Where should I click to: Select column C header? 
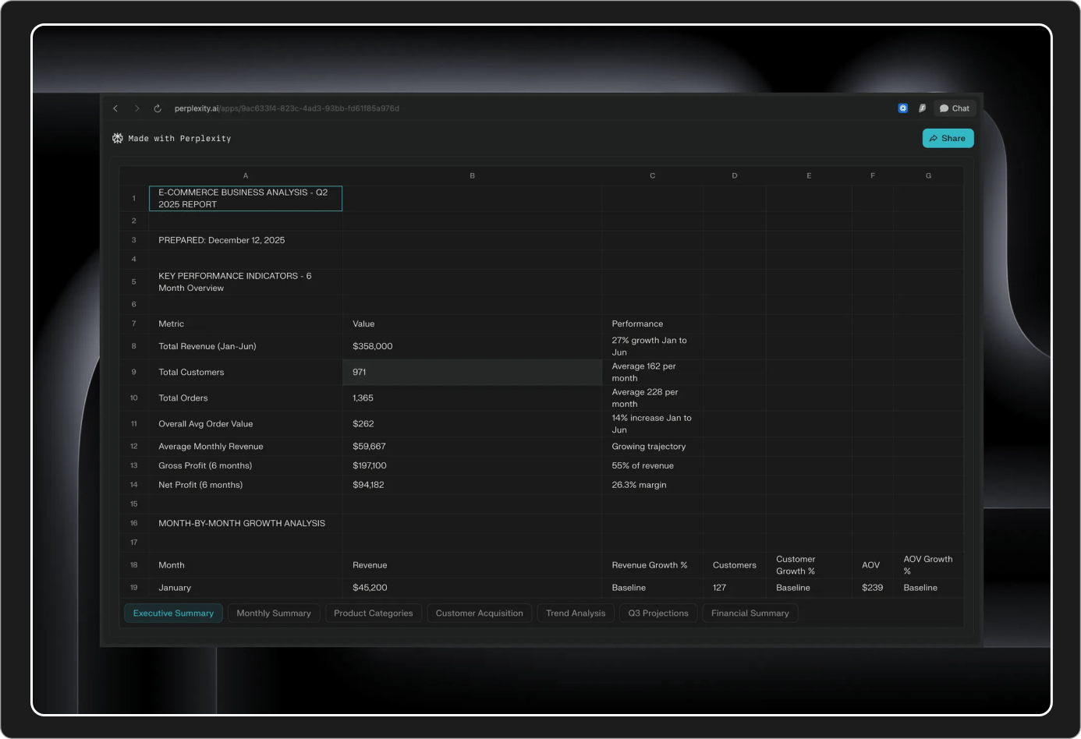coord(653,175)
